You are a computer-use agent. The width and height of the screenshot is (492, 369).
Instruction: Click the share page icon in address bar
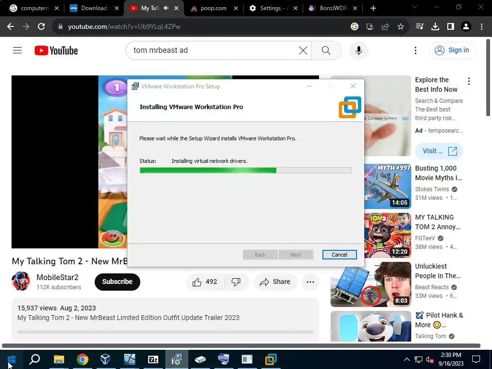click(385, 27)
